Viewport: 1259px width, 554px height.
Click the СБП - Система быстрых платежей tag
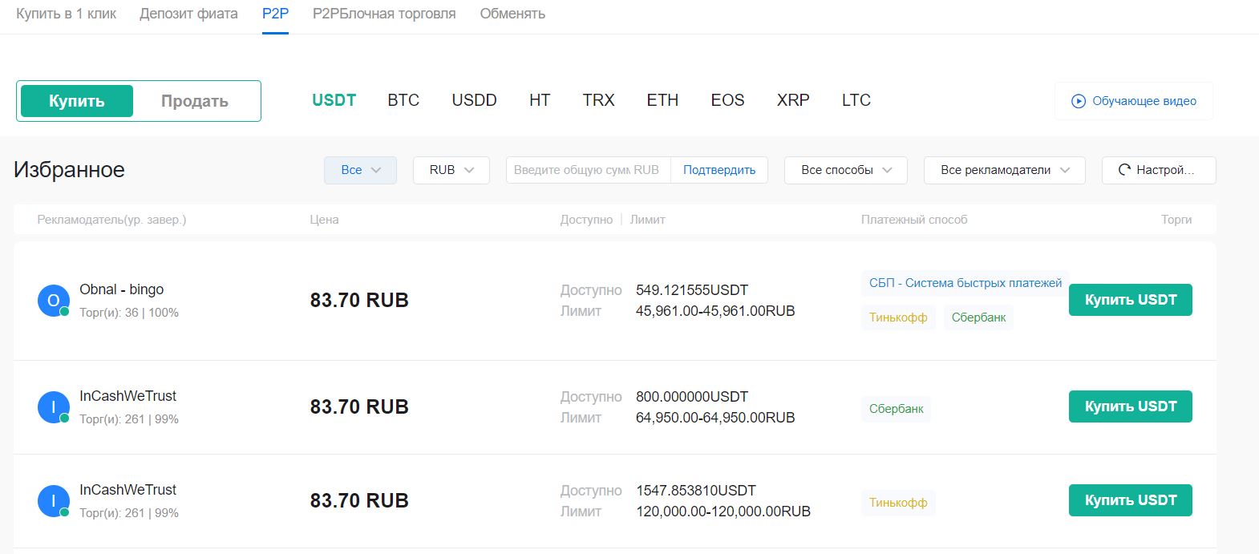(x=966, y=283)
